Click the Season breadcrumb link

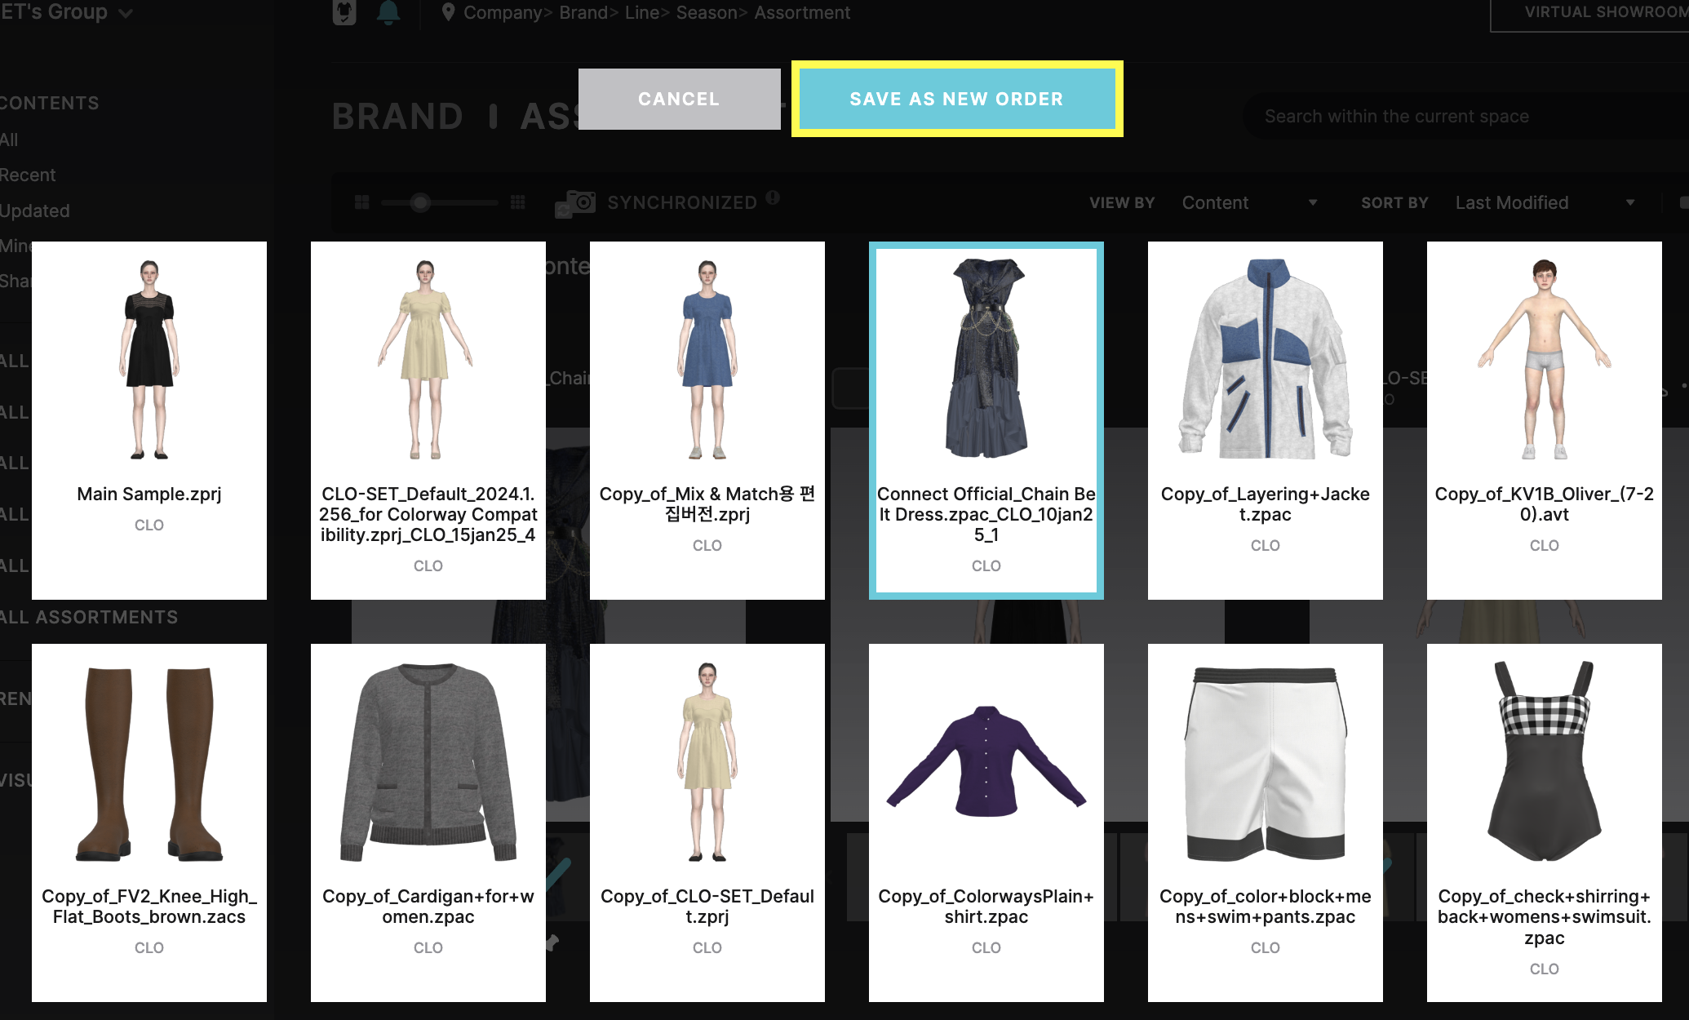click(x=707, y=13)
